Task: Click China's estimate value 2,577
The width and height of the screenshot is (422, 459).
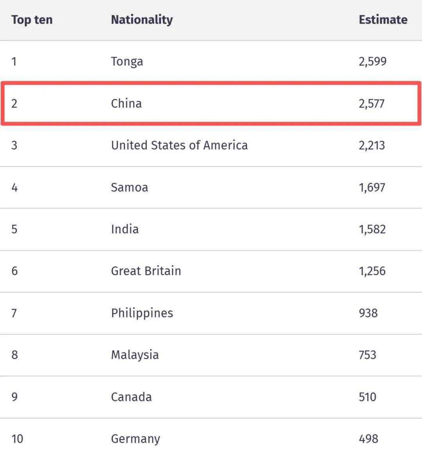Action: (x=372, y=104)
